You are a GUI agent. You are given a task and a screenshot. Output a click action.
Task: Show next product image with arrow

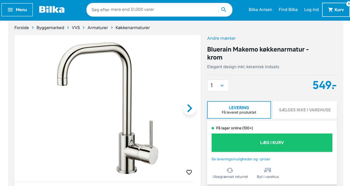190,108
